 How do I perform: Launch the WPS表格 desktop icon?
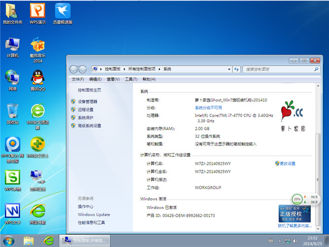[x=12, y=180]
